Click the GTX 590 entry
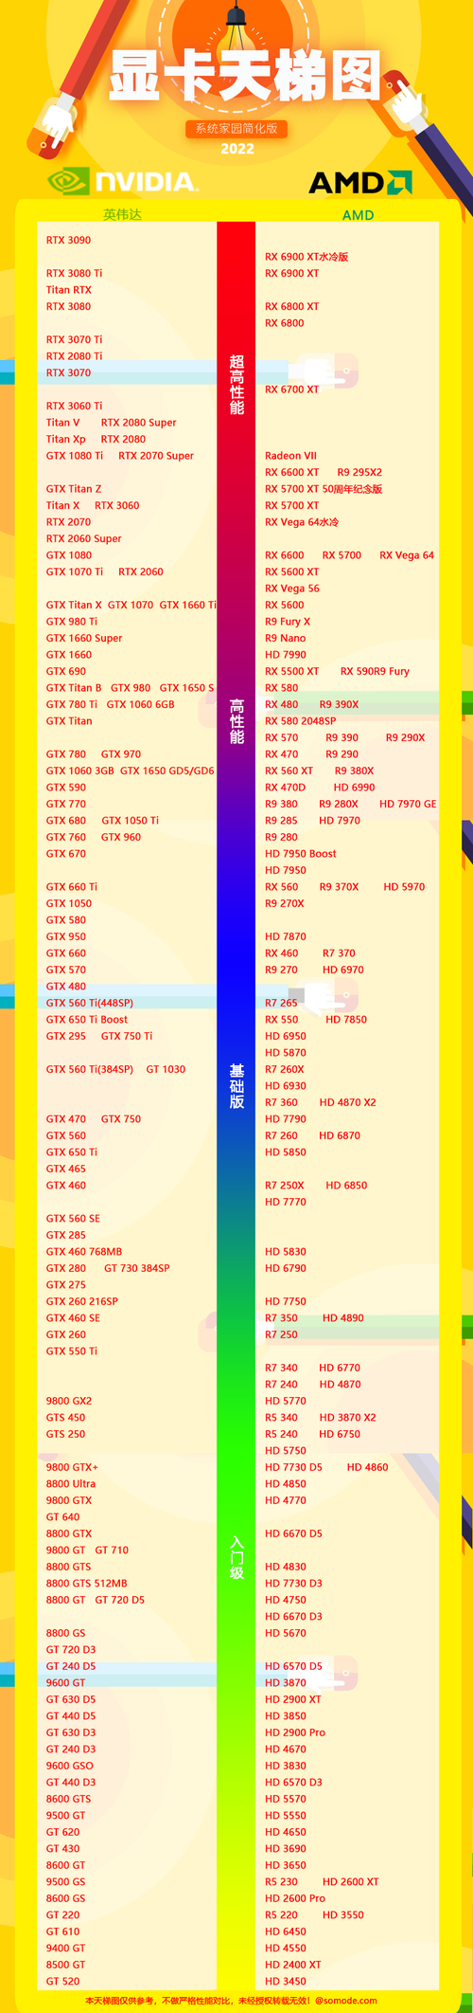 click(x=66, y=788)
